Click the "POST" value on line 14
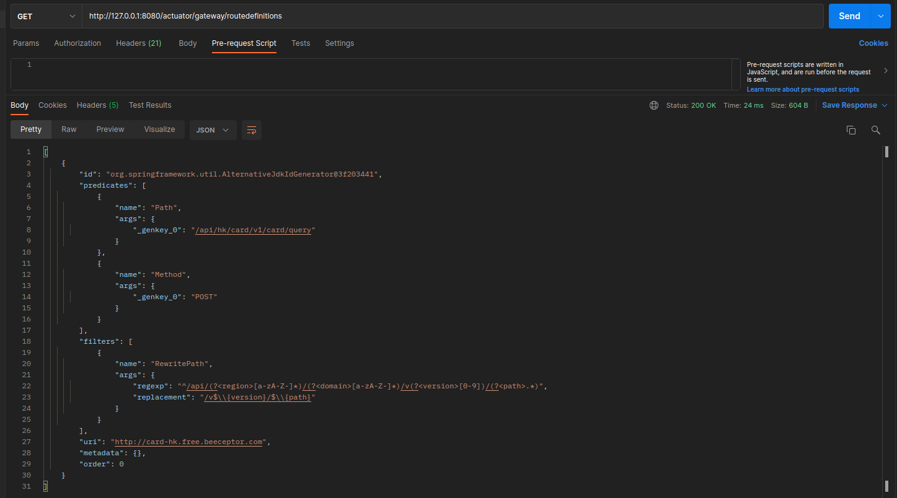This screenshot has width=897, height=498. [204, 297]
